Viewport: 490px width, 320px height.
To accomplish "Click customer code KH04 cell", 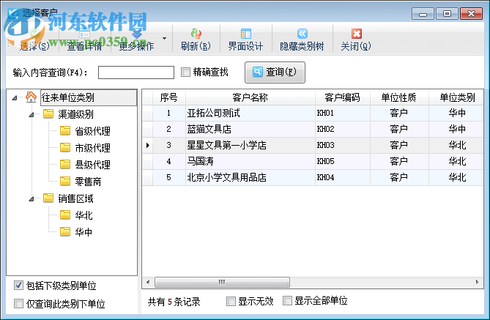I will [343, 177].
